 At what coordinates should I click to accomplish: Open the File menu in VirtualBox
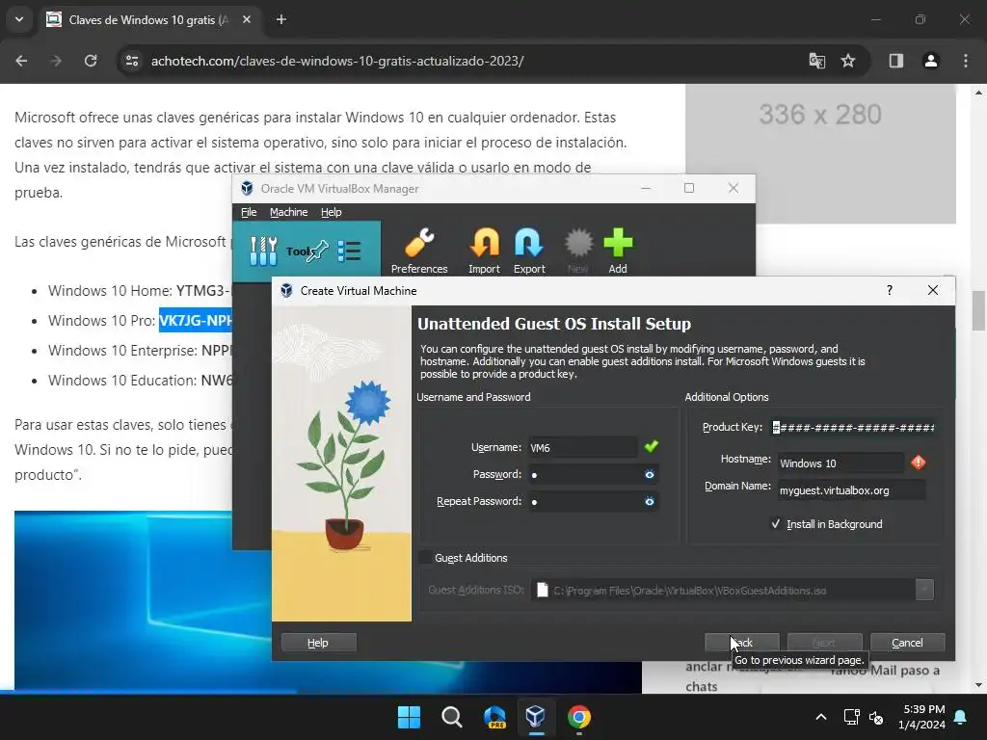(x=249, y=212)
